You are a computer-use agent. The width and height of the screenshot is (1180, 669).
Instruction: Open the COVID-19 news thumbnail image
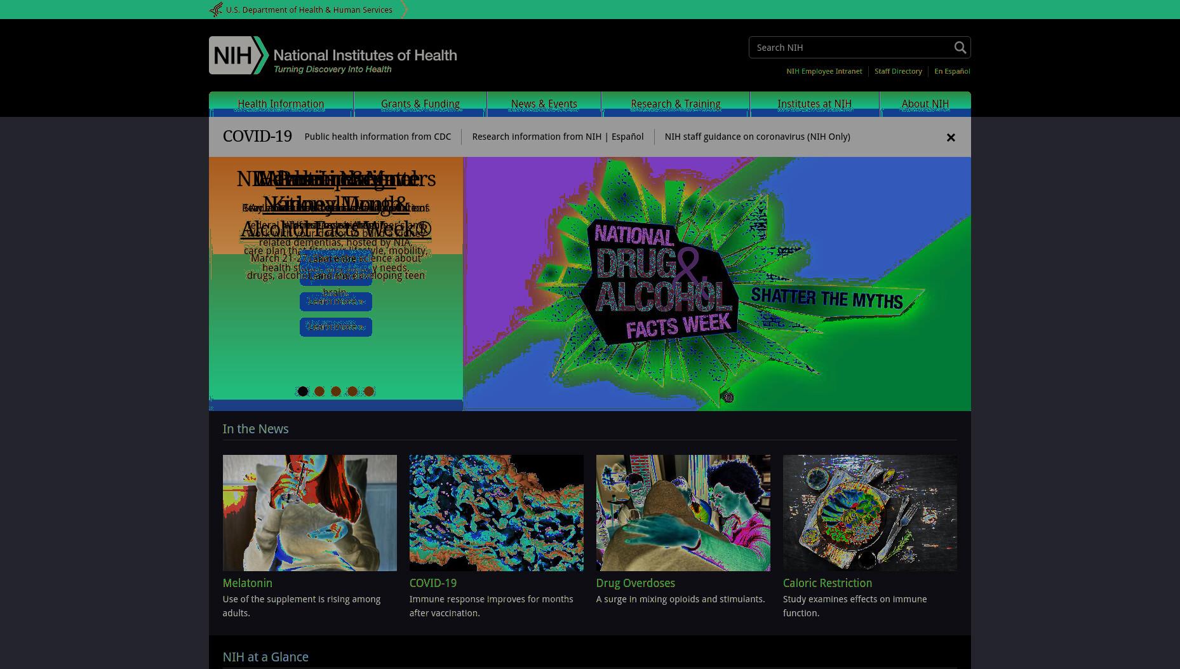coord(497,513)
